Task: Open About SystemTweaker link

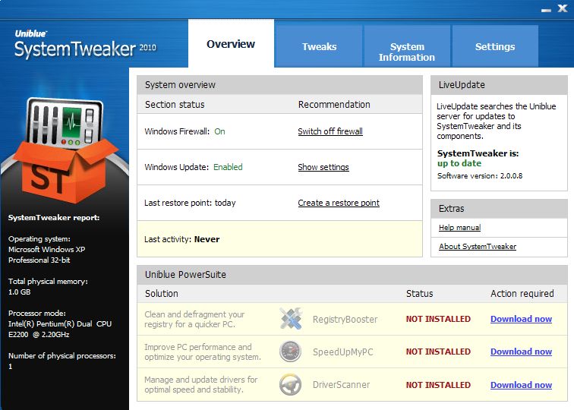Action: [x=478, y=246]
